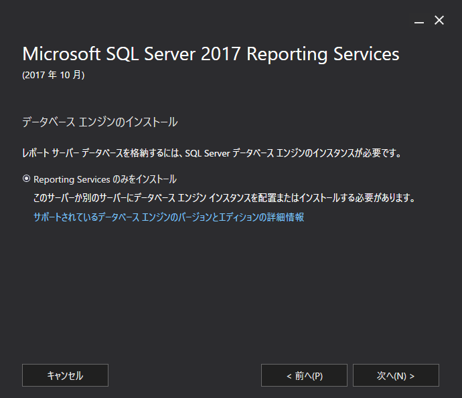The image size is (462, 398).
Task: Click the X icon at the window corner
Action: (439, 20)
